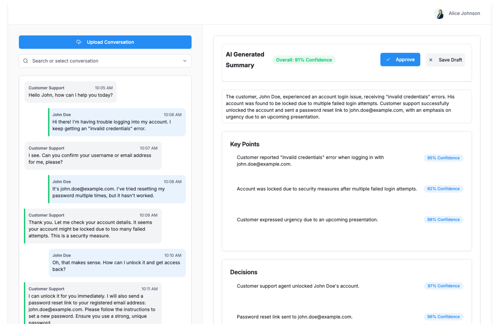Approve the AI generated summary
The image size is (499, 324).
(x=400, y=60)
